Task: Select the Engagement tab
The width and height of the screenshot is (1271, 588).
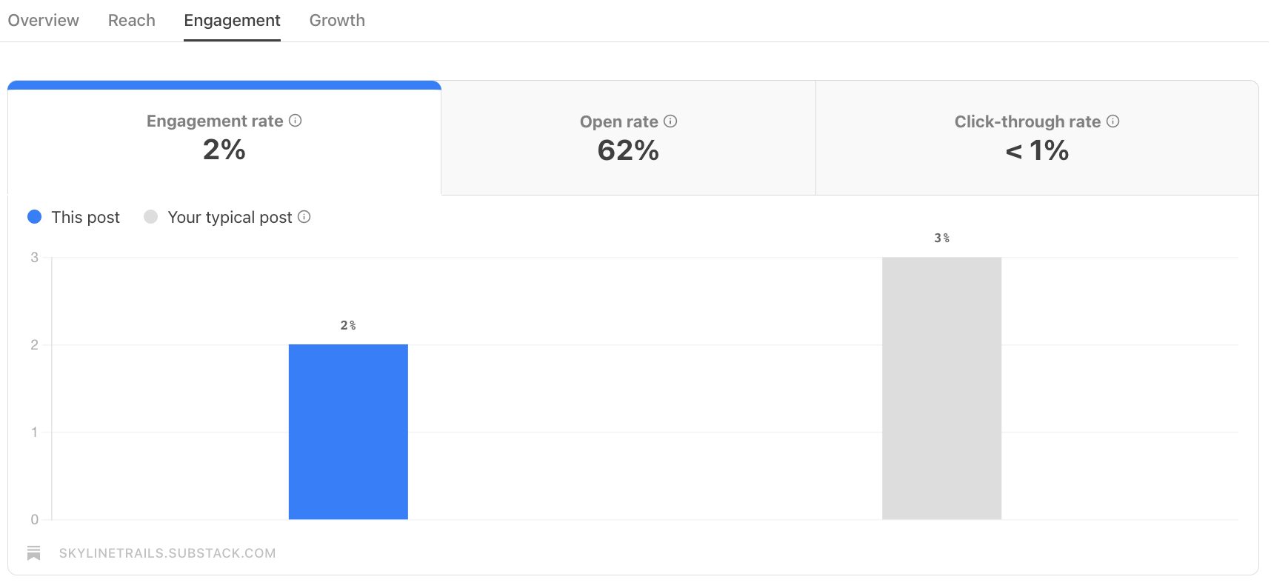Action: (232, 21)
